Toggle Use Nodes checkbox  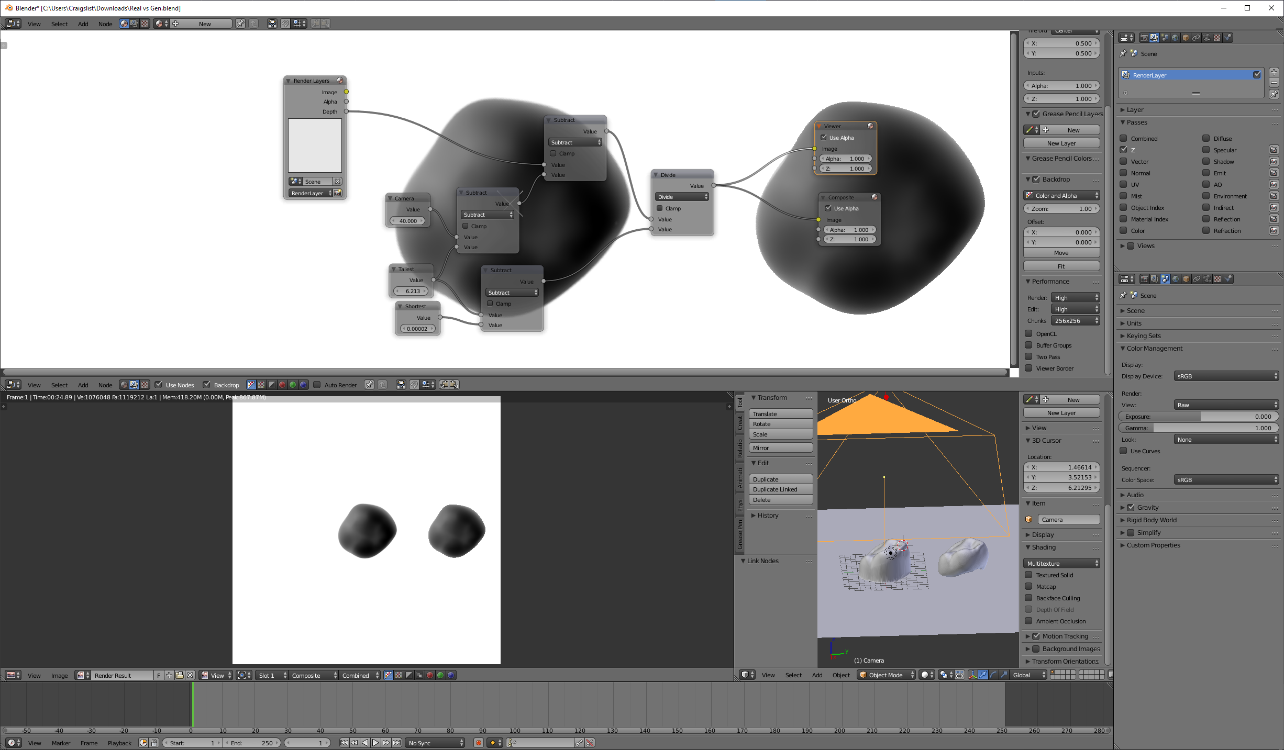159,385
